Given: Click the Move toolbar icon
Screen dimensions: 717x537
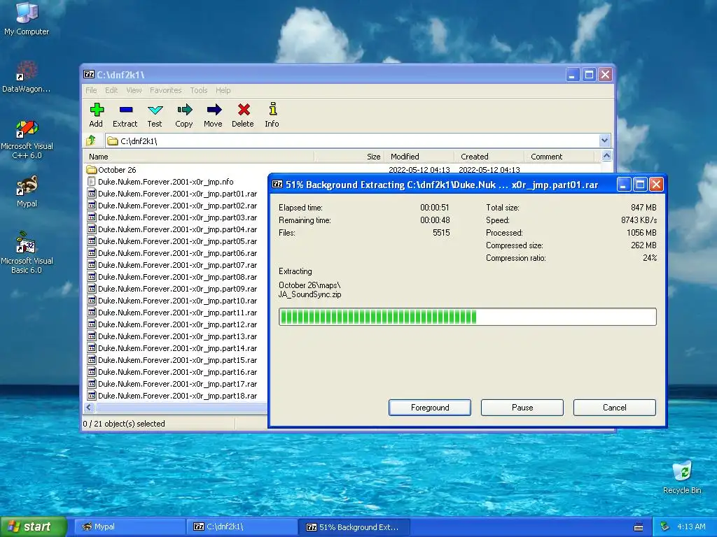Looking at the screenshot, I should (x=214, y=110).
